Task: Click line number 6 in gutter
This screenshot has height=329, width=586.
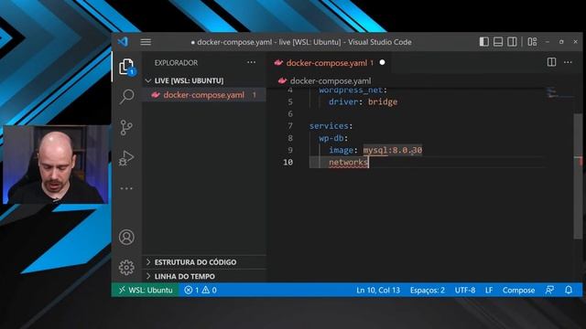Action: click(290, 113)
